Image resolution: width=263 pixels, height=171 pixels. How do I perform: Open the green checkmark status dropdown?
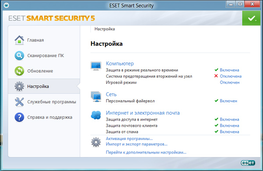coord(251,18)
